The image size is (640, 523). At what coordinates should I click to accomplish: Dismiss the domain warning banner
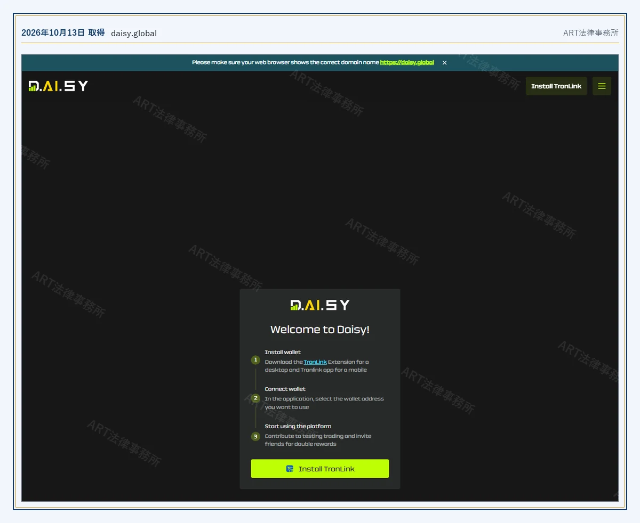(x=444, y=63)
